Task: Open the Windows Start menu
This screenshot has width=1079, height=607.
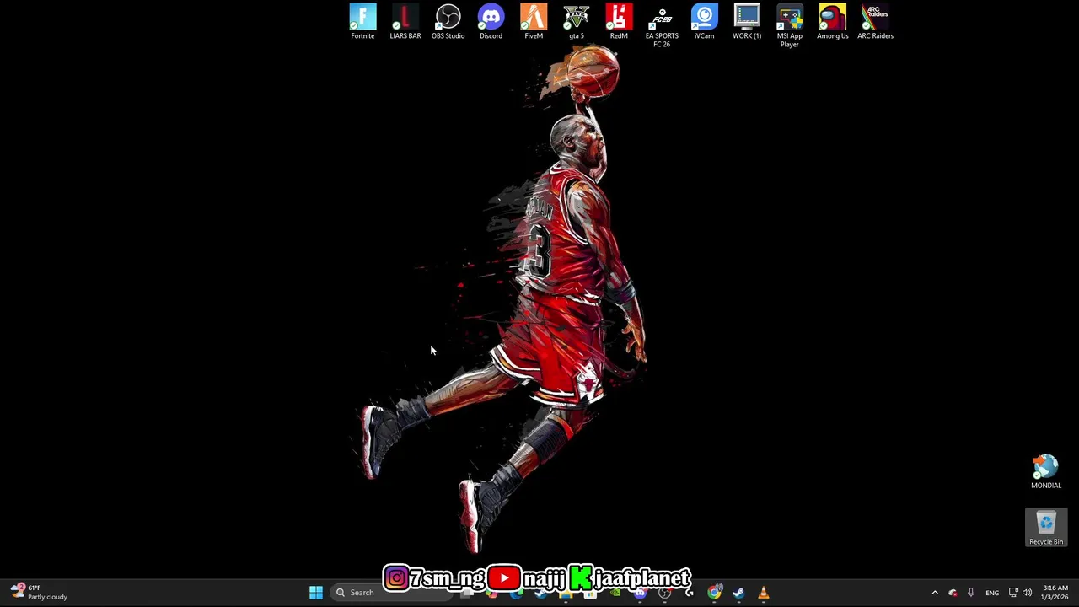Action: coord(316,593)
